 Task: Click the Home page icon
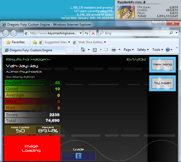click(83, 50)
